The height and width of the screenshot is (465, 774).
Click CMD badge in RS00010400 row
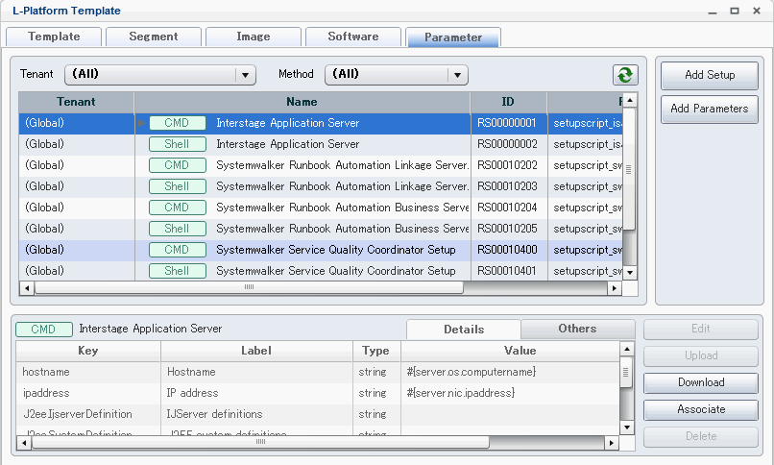pyautogui.click(x=178, y=250)
